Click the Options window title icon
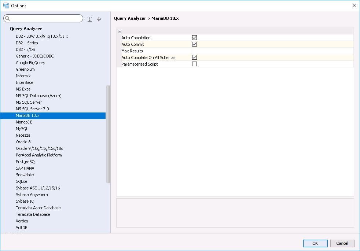 pyautogui.click(x=6, y=5)
